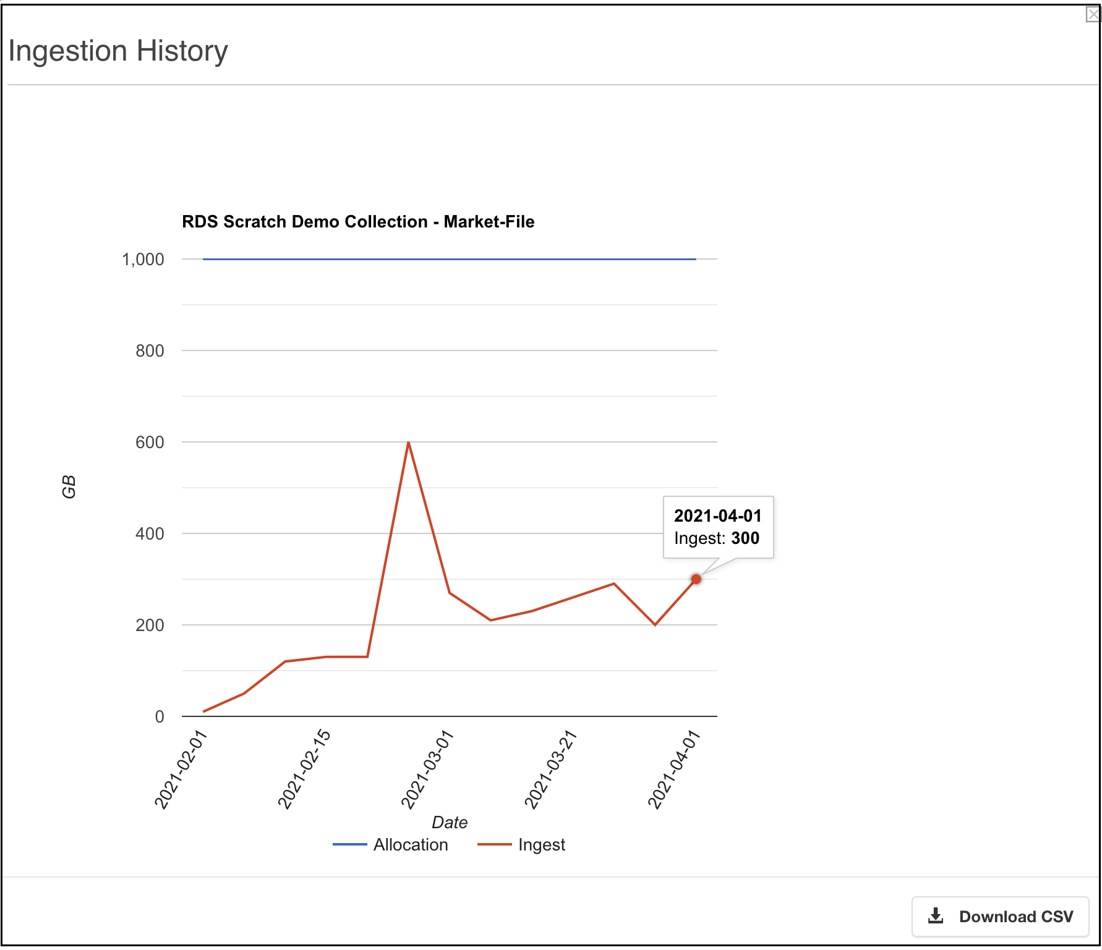
Task: Click the Ingest line dip at 200 GB
Action: coord(655,624)
